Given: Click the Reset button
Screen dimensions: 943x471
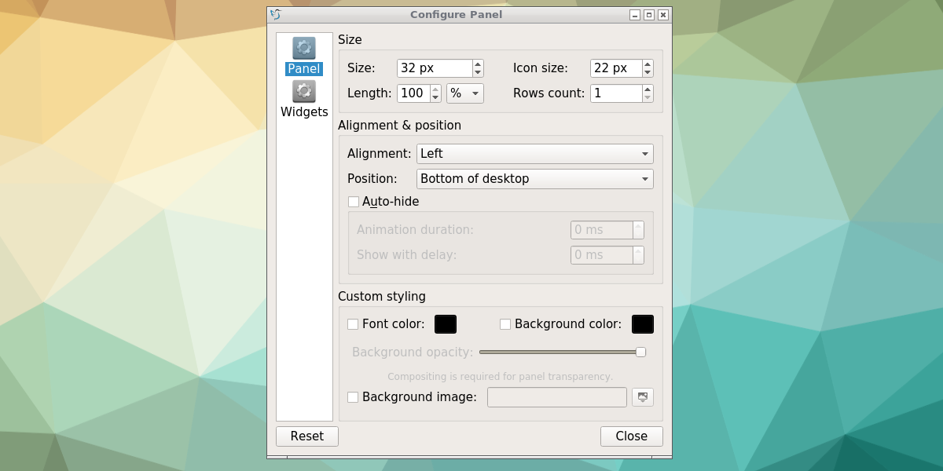Looking at the screenshot, I should pyautogui.click(x=307, y=436).
